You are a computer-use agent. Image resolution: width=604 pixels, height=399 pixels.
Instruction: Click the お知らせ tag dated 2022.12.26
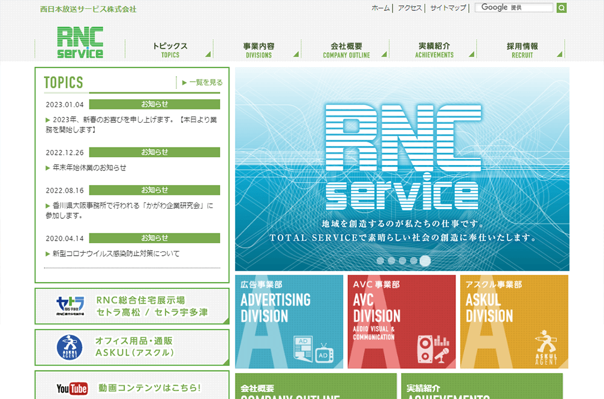(155, 152)
